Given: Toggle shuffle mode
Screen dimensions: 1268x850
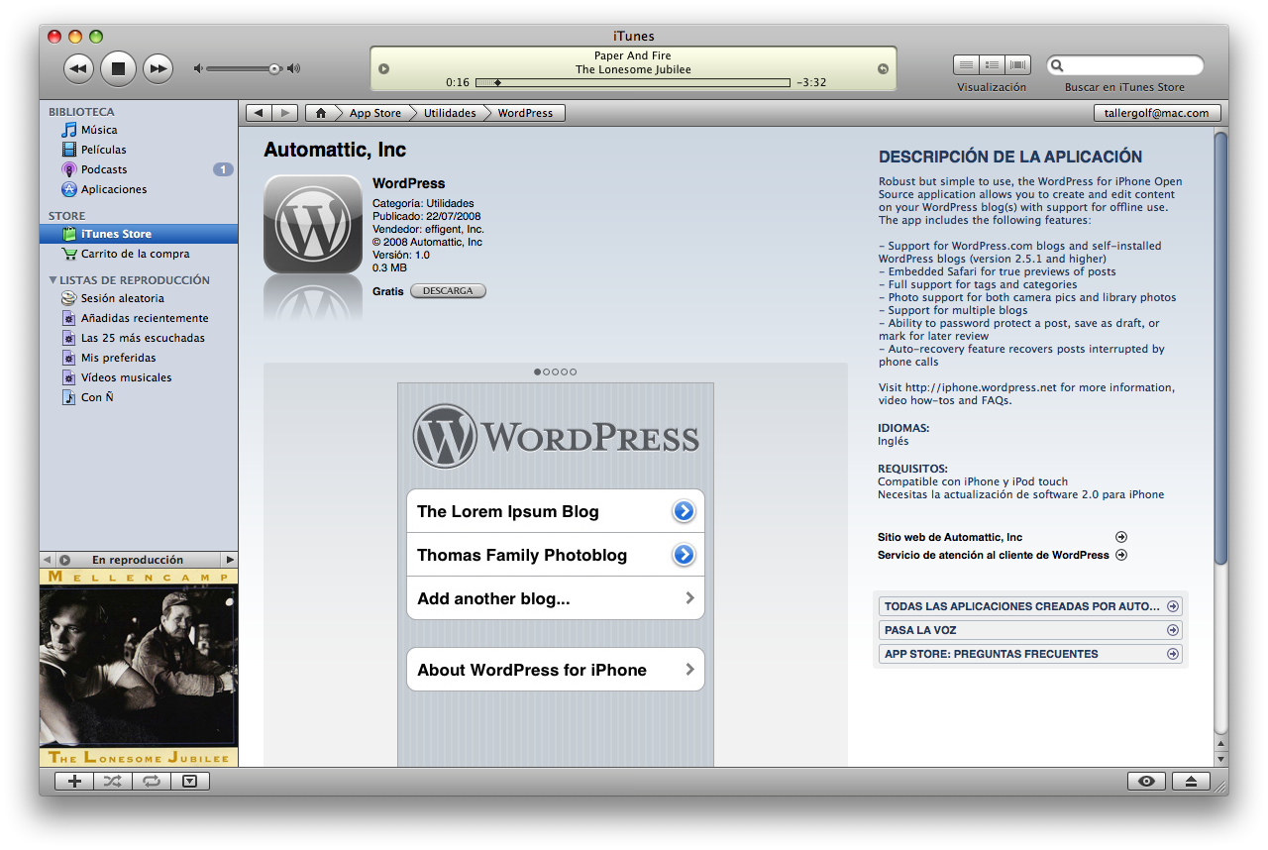Looking at the screenshot, I should [x=113, y=781].
